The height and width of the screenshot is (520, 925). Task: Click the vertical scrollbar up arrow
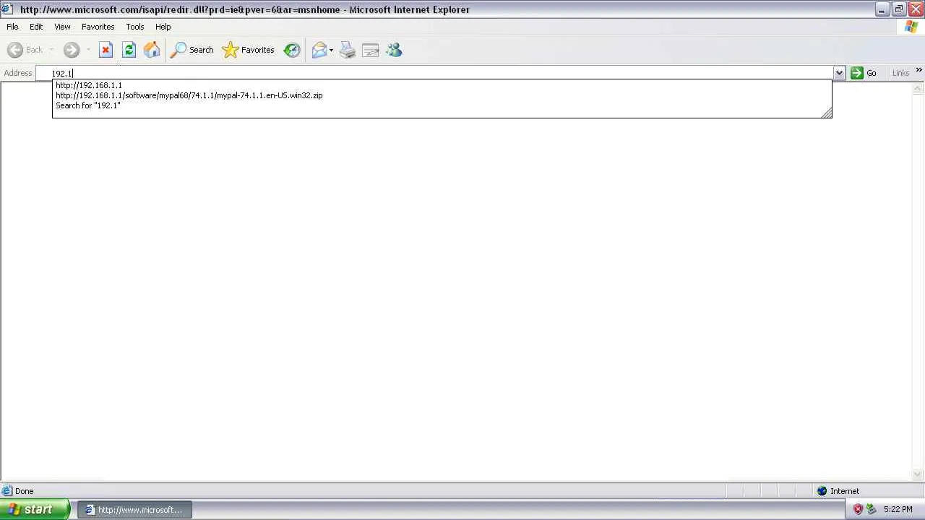(x=918, y=89)
